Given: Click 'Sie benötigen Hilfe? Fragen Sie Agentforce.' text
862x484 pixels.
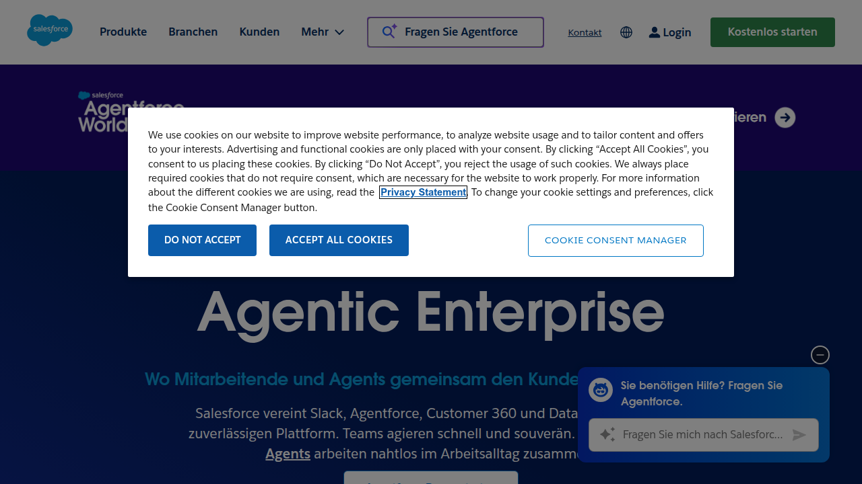Looking at the screenshot, I should (x=702, y=393).
